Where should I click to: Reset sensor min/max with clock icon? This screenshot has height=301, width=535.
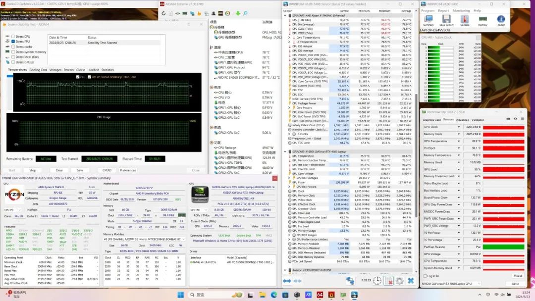[377, 281]
